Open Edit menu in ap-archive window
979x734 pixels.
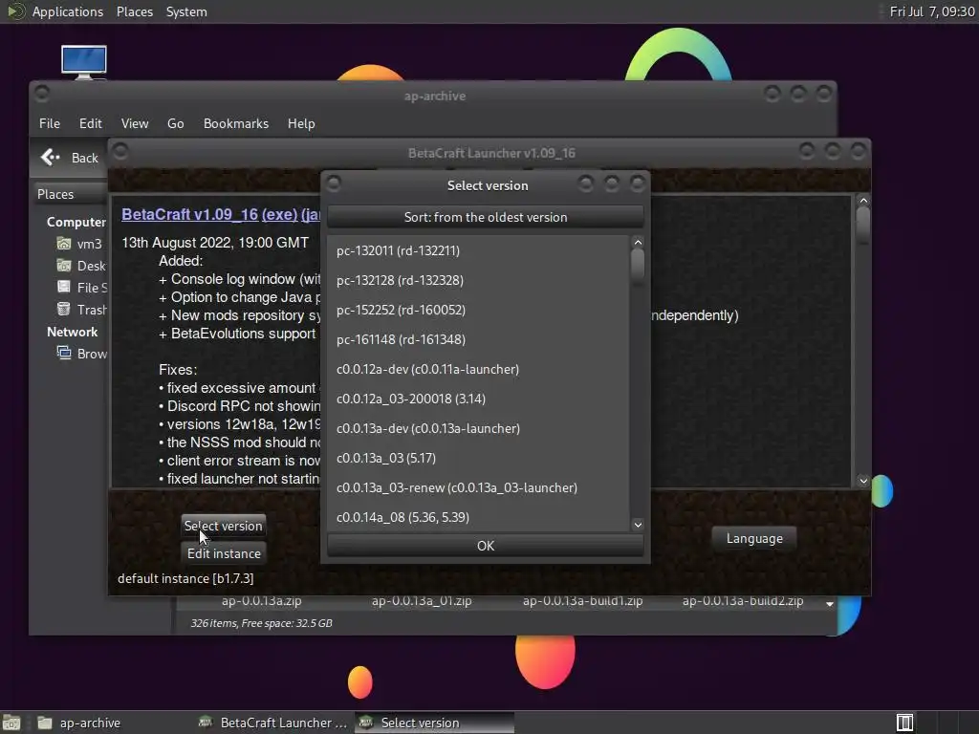[91, 123]
